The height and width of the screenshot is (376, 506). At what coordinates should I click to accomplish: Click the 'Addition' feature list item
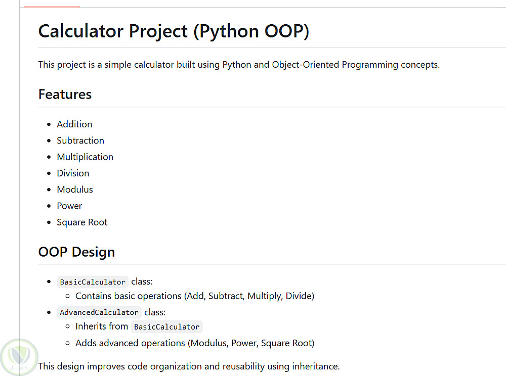[x=74, y=124]
